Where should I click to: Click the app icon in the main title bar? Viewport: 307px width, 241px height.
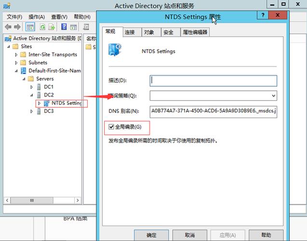coord(7,6)
